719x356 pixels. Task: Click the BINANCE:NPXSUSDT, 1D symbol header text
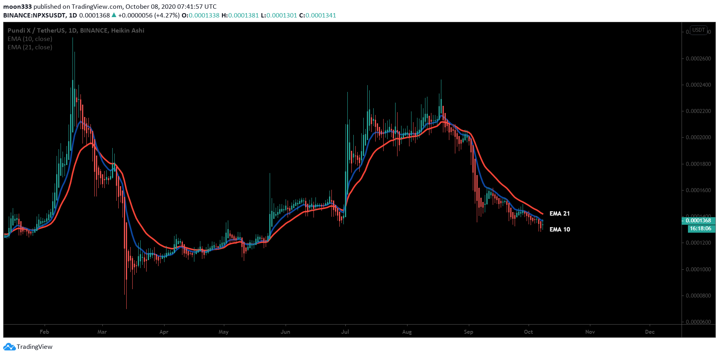[40, 15]
